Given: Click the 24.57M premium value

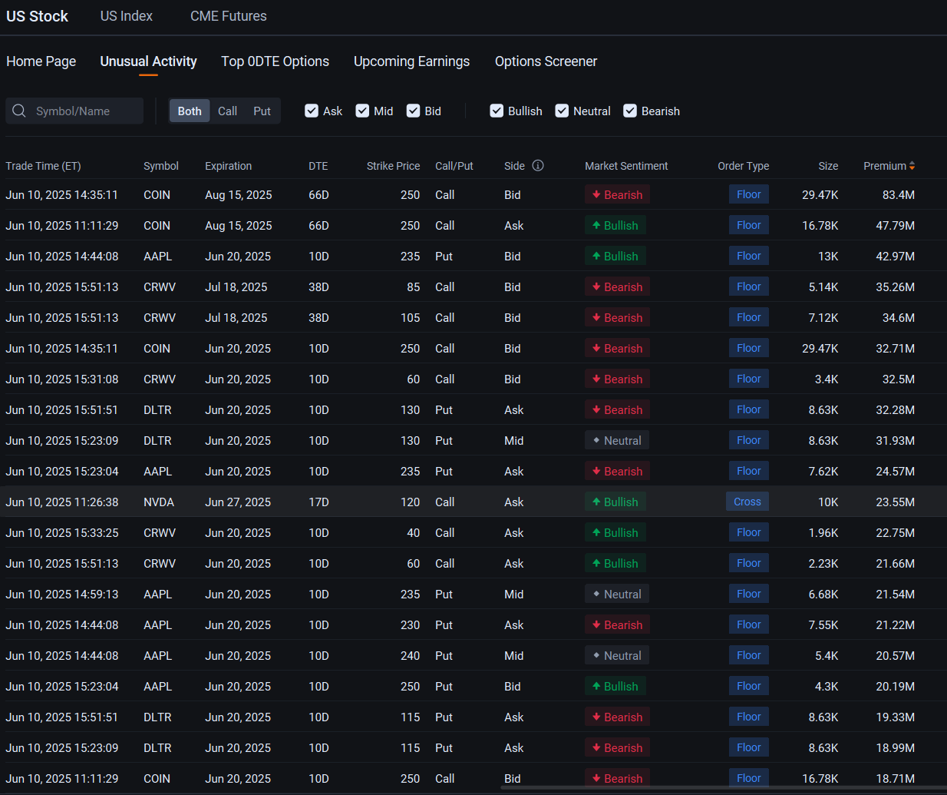Looking at the screenshot, I should pyautogui.click(x=895, y=472).
